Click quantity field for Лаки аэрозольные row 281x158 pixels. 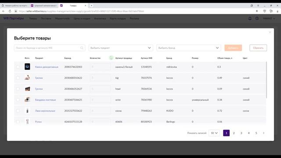(x=100, y=111)
